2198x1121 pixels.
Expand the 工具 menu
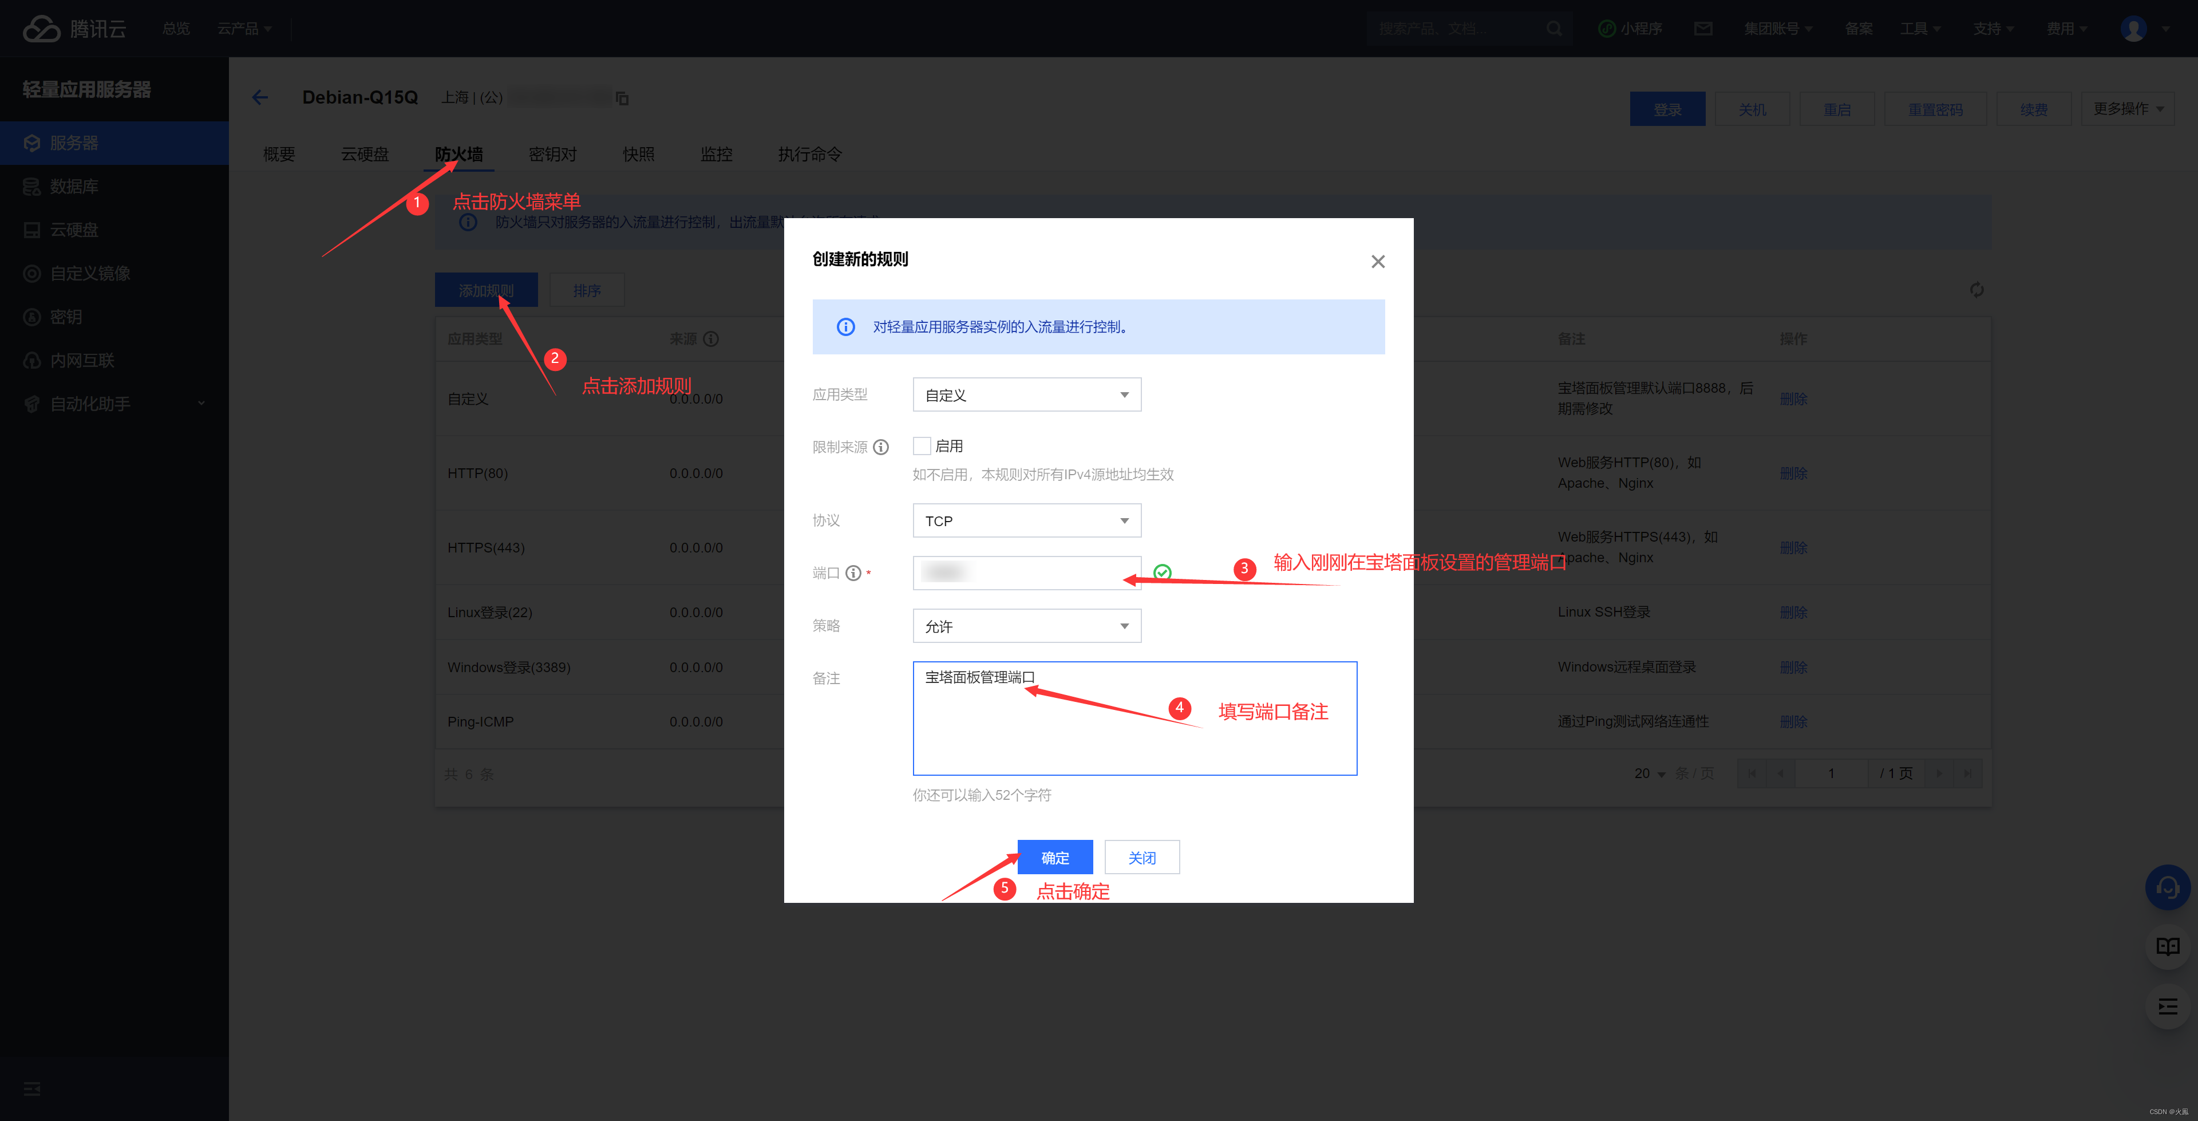pos(1920,28)
